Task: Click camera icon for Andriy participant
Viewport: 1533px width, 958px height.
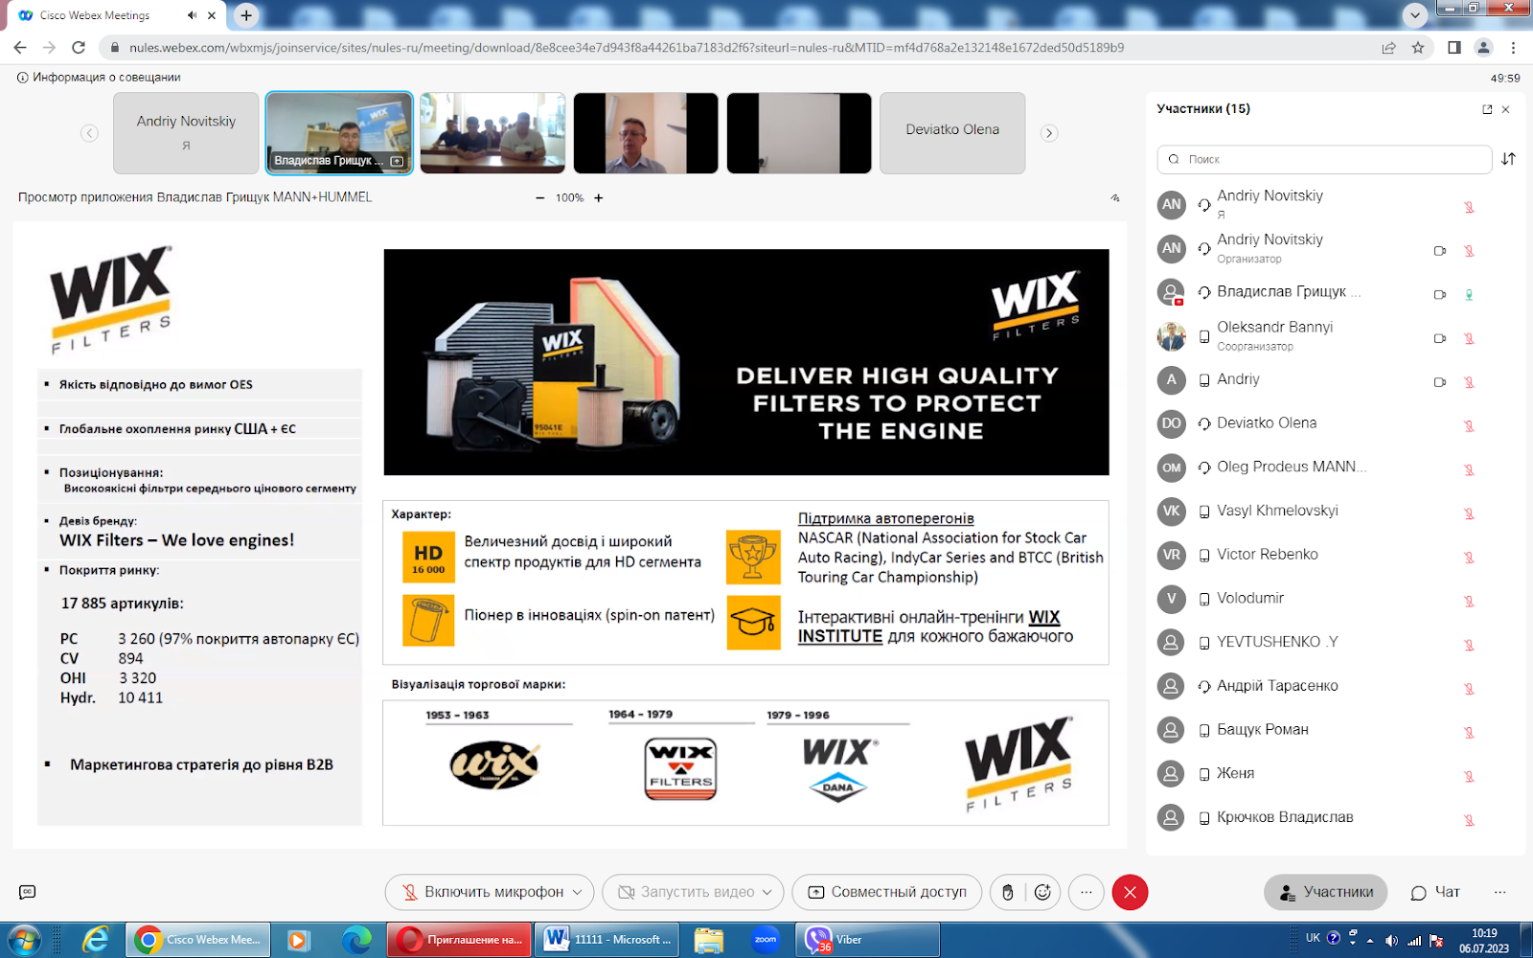Action: (x=1439, y=382)
